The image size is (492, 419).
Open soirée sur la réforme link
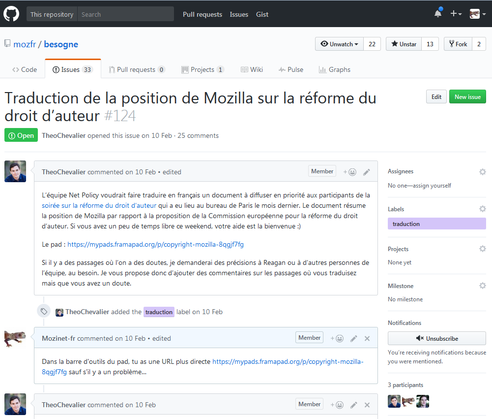[99, 206]
